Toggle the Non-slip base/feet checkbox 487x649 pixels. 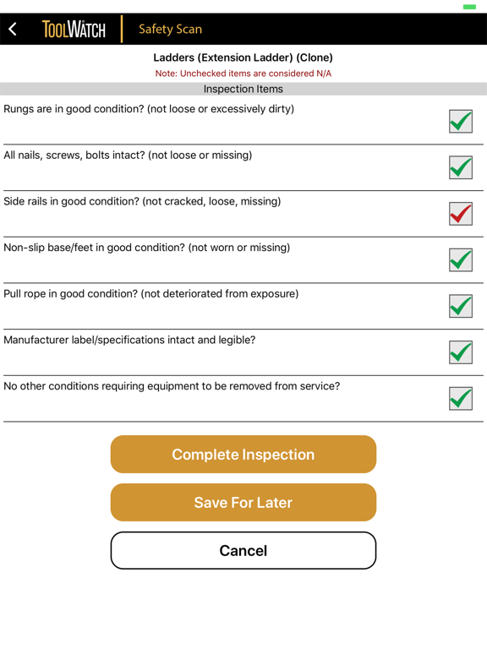coord(461,260)
